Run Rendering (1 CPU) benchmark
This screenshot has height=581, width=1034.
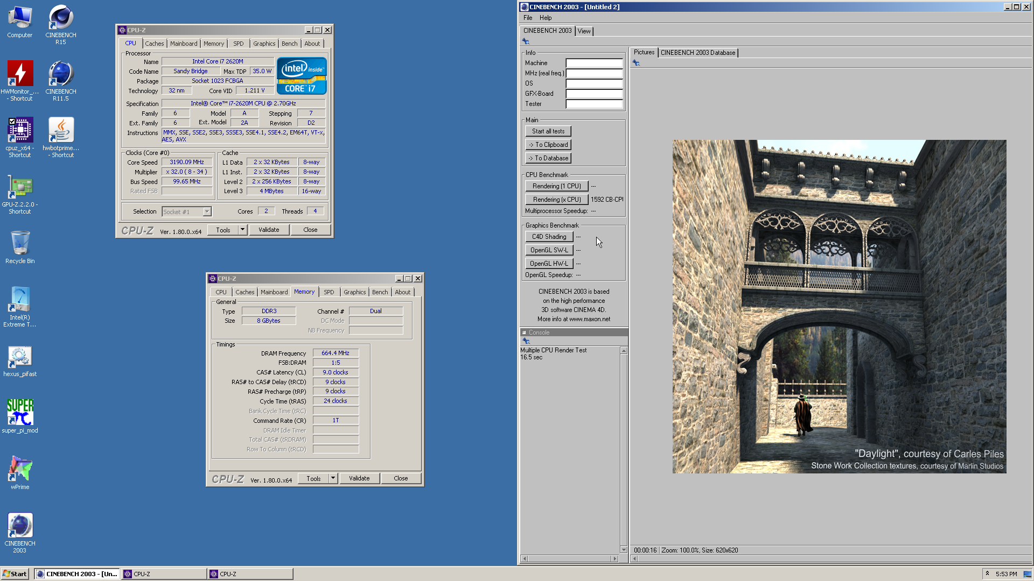556,186
